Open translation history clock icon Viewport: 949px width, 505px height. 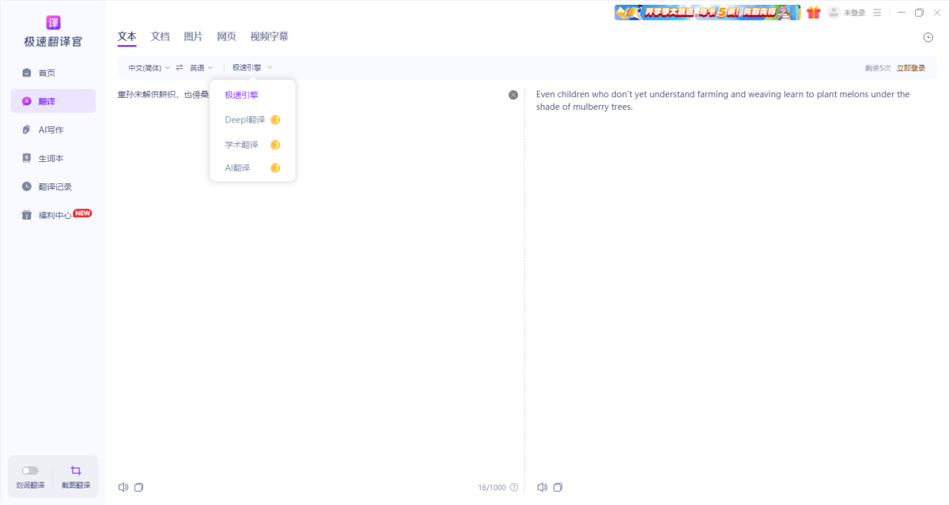[x=928, y=37]
